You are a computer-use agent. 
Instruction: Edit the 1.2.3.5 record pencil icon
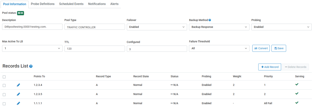pyautogui.click(x=18, y=94)
